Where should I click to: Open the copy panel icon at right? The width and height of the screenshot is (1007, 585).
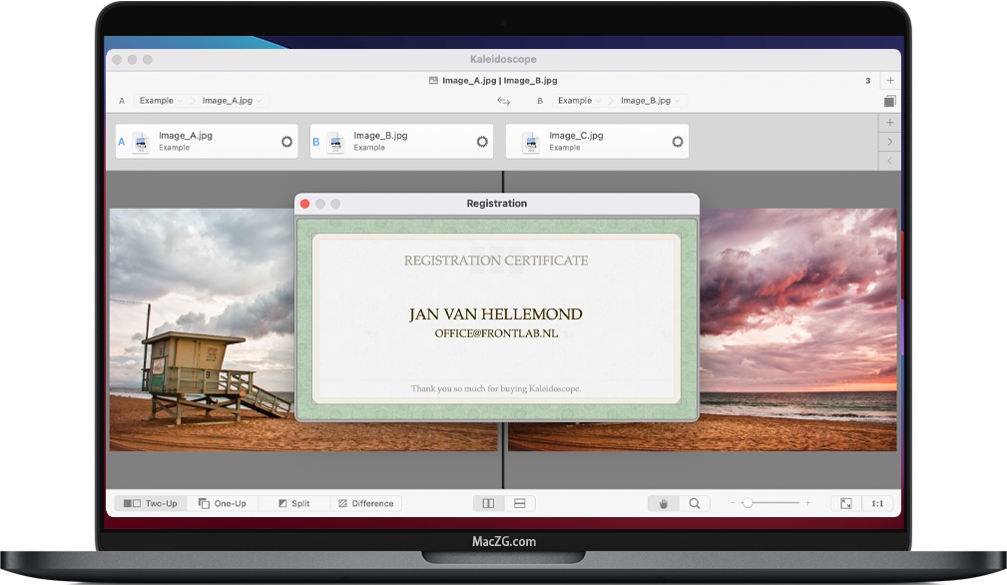pos(889,101)
